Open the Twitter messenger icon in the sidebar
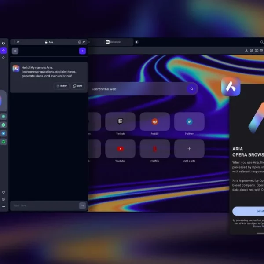The height and width of the screenshot is (264, 264). 4,133
